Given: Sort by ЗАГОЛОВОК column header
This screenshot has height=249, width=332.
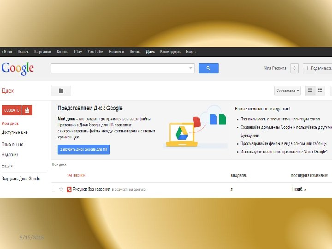Looking at the screenshot, I should click(x=76, y=176).
